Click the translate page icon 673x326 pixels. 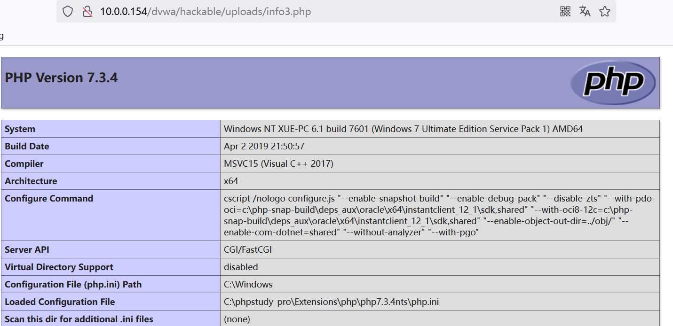585,12
